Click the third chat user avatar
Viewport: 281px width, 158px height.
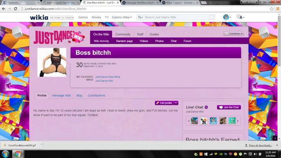pos(213,121)
